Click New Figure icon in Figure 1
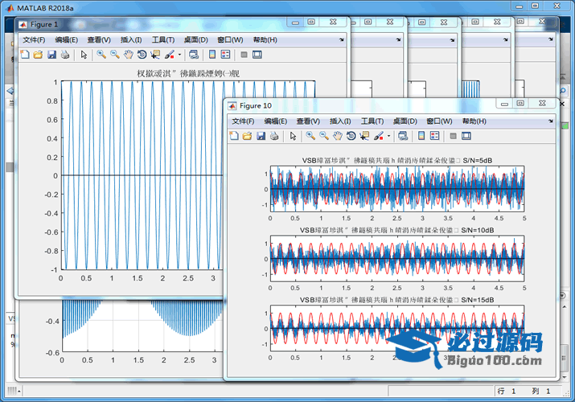The image size is (575, 402). click(x=25, y=55)
